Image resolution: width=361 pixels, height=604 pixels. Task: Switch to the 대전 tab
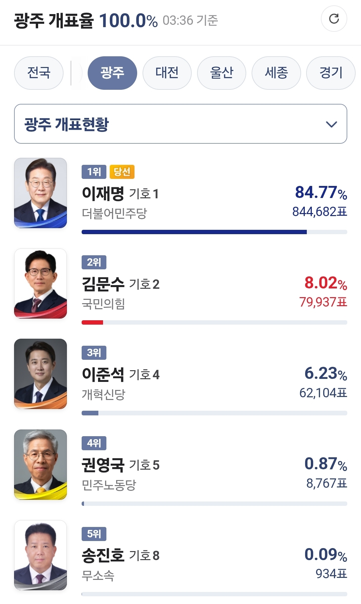167,73
